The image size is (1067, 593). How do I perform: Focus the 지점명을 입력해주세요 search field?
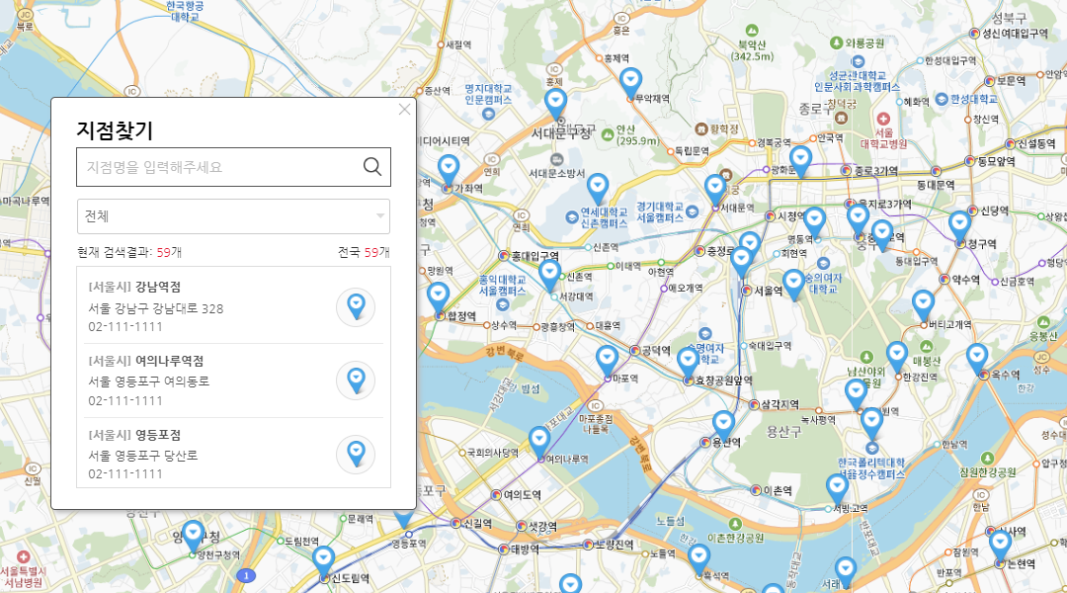point(233,167)
